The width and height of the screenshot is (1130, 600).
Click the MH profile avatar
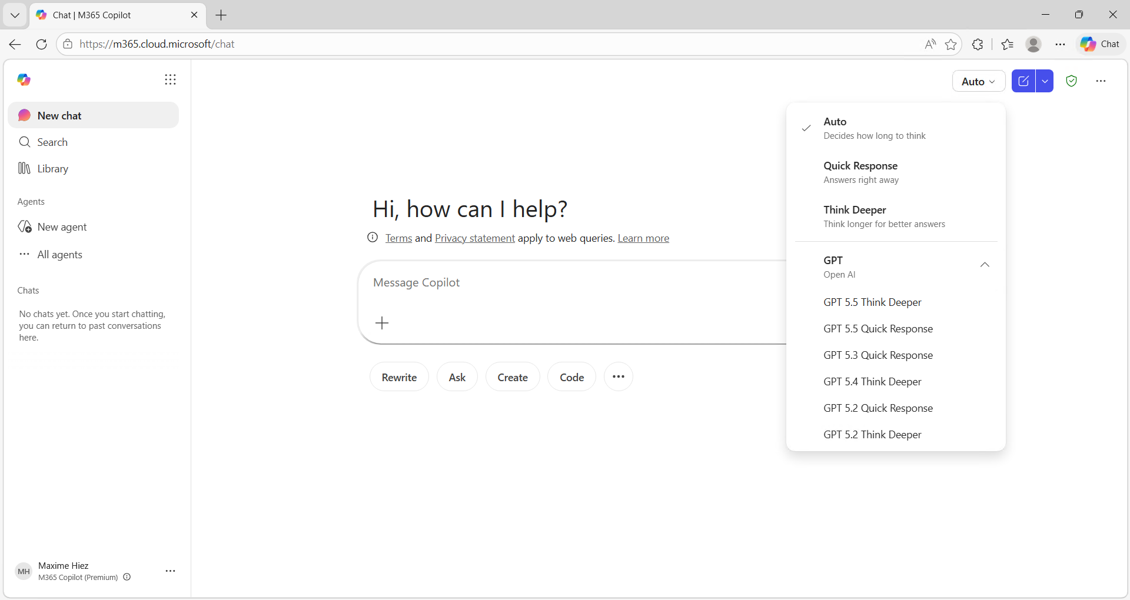(24, 571)
